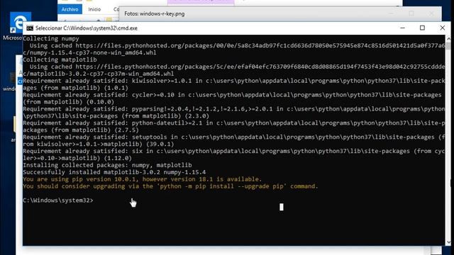Click the cmd window title text
Image resolution: width=454 pixels, height=255 pixels.
tap(87, 28)
